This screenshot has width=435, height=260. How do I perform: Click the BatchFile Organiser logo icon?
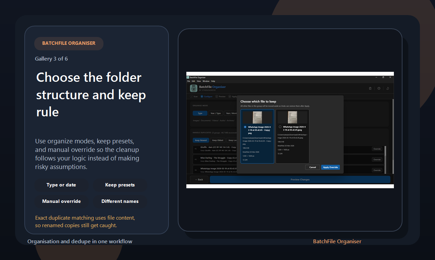coord(193,88)
